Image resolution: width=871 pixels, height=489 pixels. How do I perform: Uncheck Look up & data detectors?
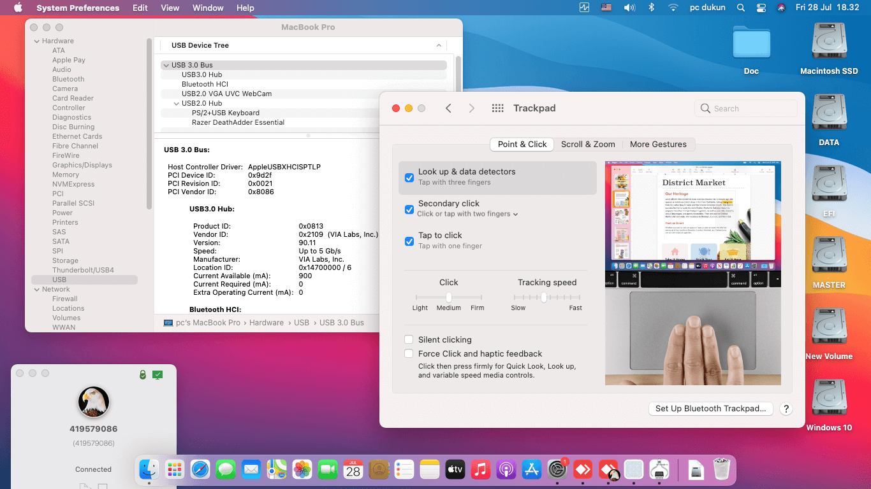coord(409,178)
